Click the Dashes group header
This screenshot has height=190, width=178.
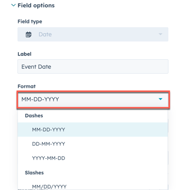[34, 116]
